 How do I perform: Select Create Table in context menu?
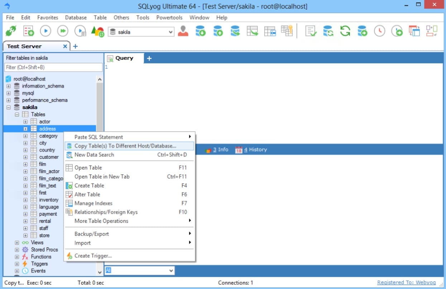pos(129,186)
